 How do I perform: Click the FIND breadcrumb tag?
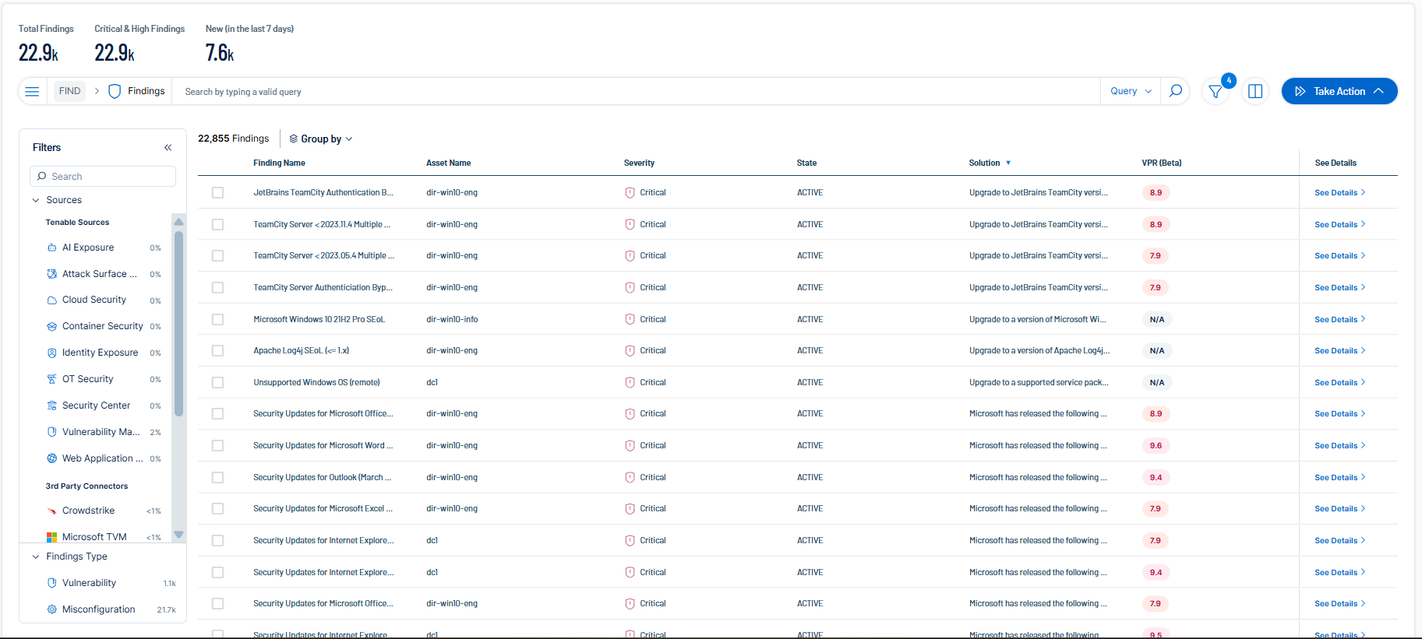[69, 91]
